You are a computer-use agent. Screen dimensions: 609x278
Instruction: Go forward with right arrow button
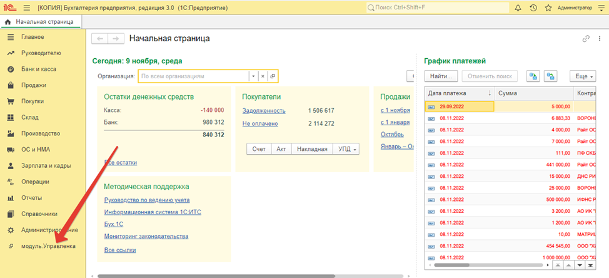116,38
